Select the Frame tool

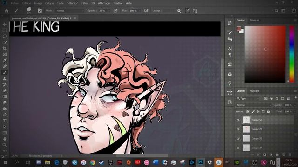(5, 55)
